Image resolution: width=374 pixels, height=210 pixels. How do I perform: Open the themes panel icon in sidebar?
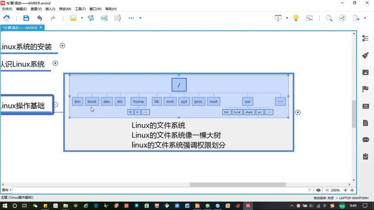point(366,106)
